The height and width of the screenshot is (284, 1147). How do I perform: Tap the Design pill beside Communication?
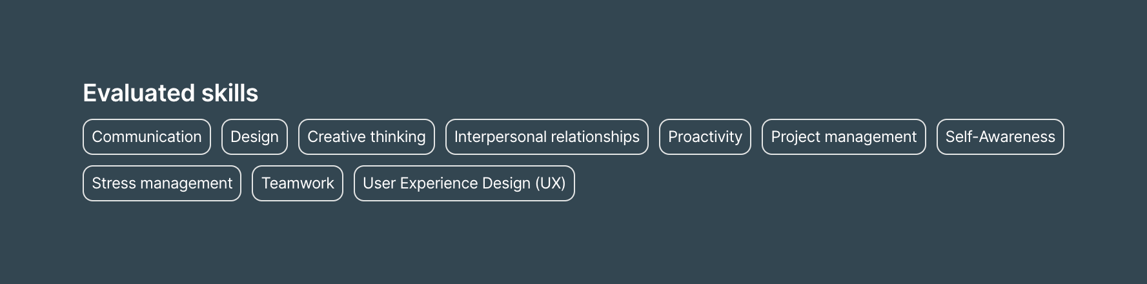(x=254, y=137)
